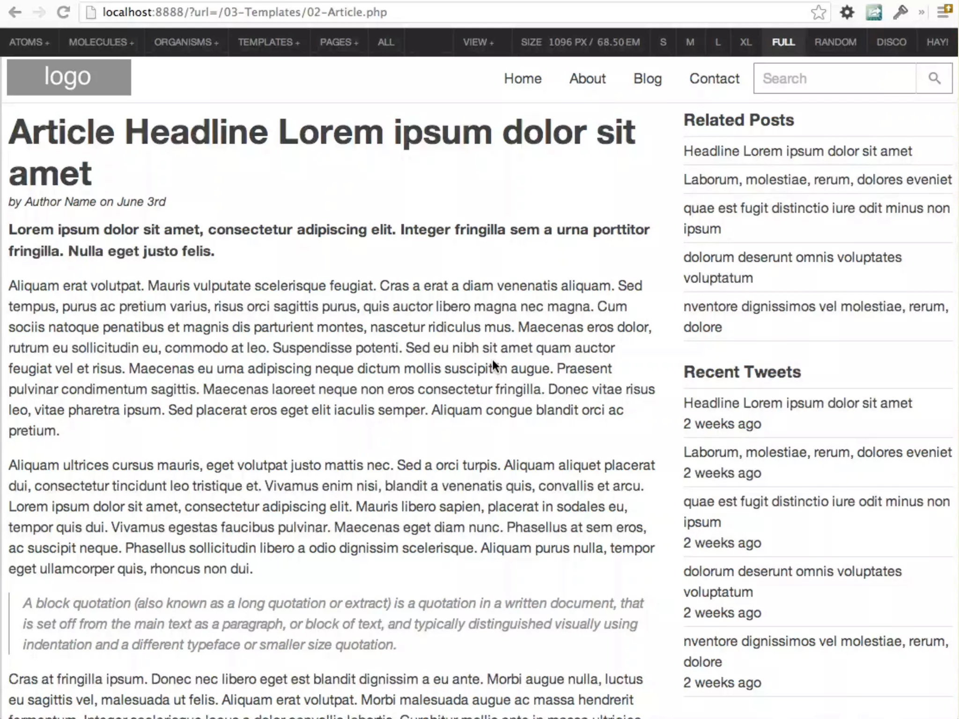
Task: Click into the Search text field
Action: 834,78
